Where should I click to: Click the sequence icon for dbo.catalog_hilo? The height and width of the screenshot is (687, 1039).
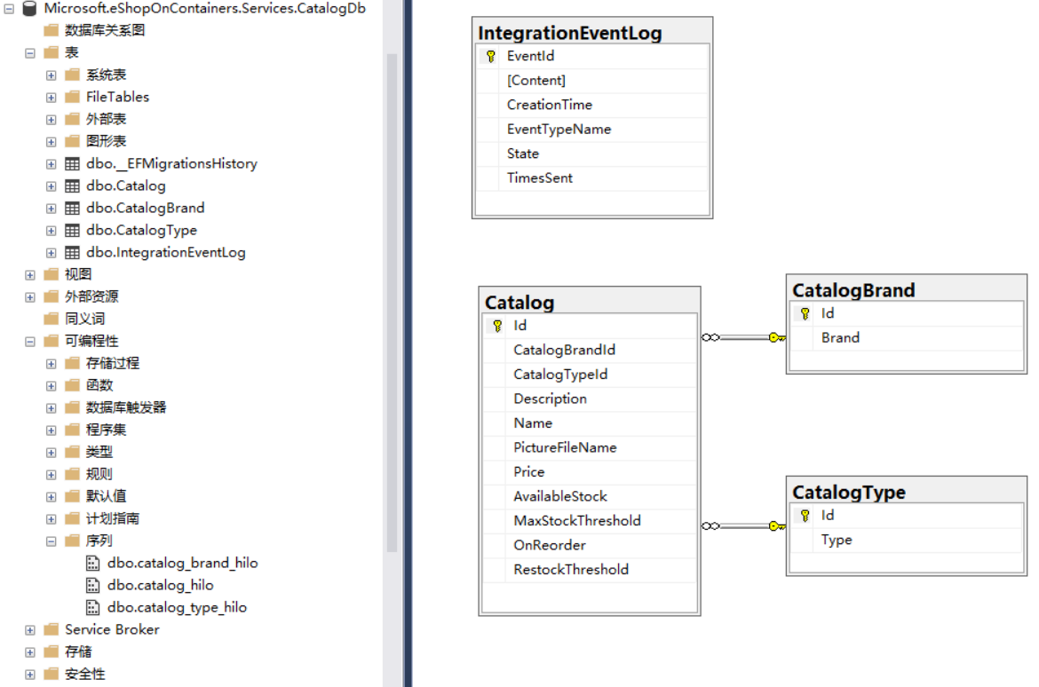coord(91,585)
